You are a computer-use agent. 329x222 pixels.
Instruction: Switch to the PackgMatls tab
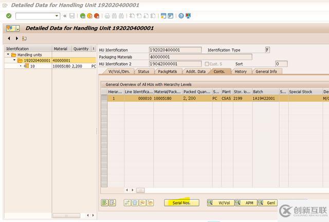click(168, 71)
